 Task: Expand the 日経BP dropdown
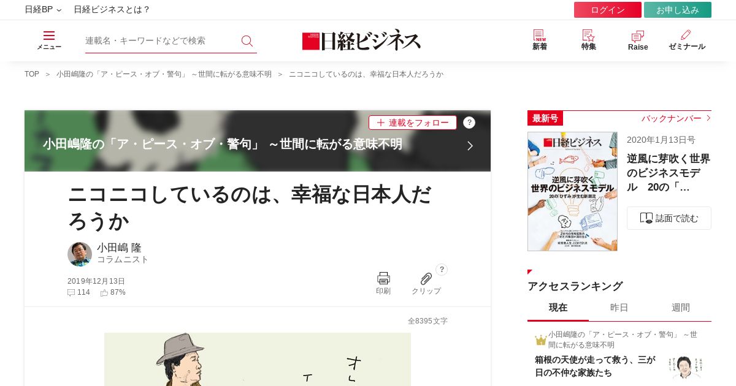43,10
